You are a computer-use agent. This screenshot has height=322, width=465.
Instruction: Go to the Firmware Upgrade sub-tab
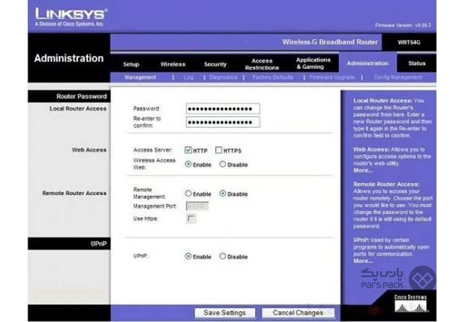click(x=332, y=78)
